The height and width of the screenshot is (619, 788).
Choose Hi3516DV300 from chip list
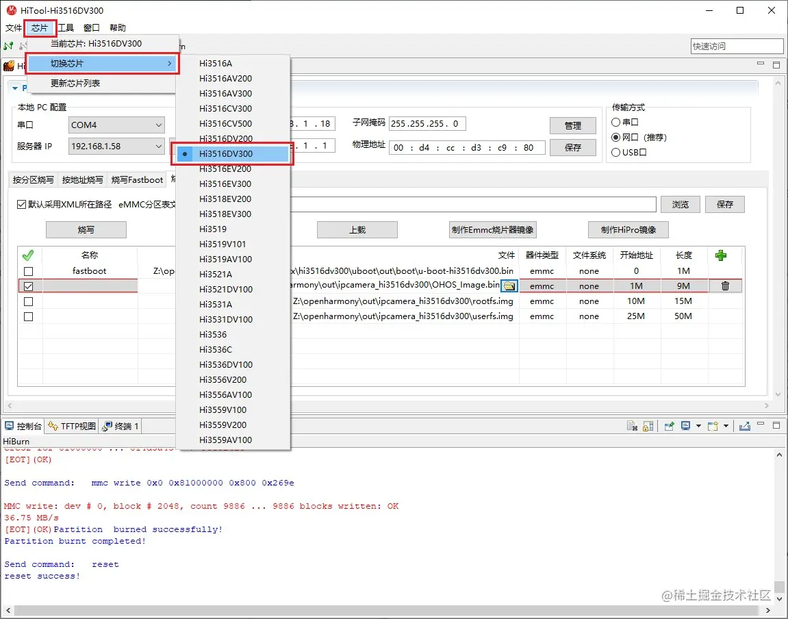pos(233,154)
